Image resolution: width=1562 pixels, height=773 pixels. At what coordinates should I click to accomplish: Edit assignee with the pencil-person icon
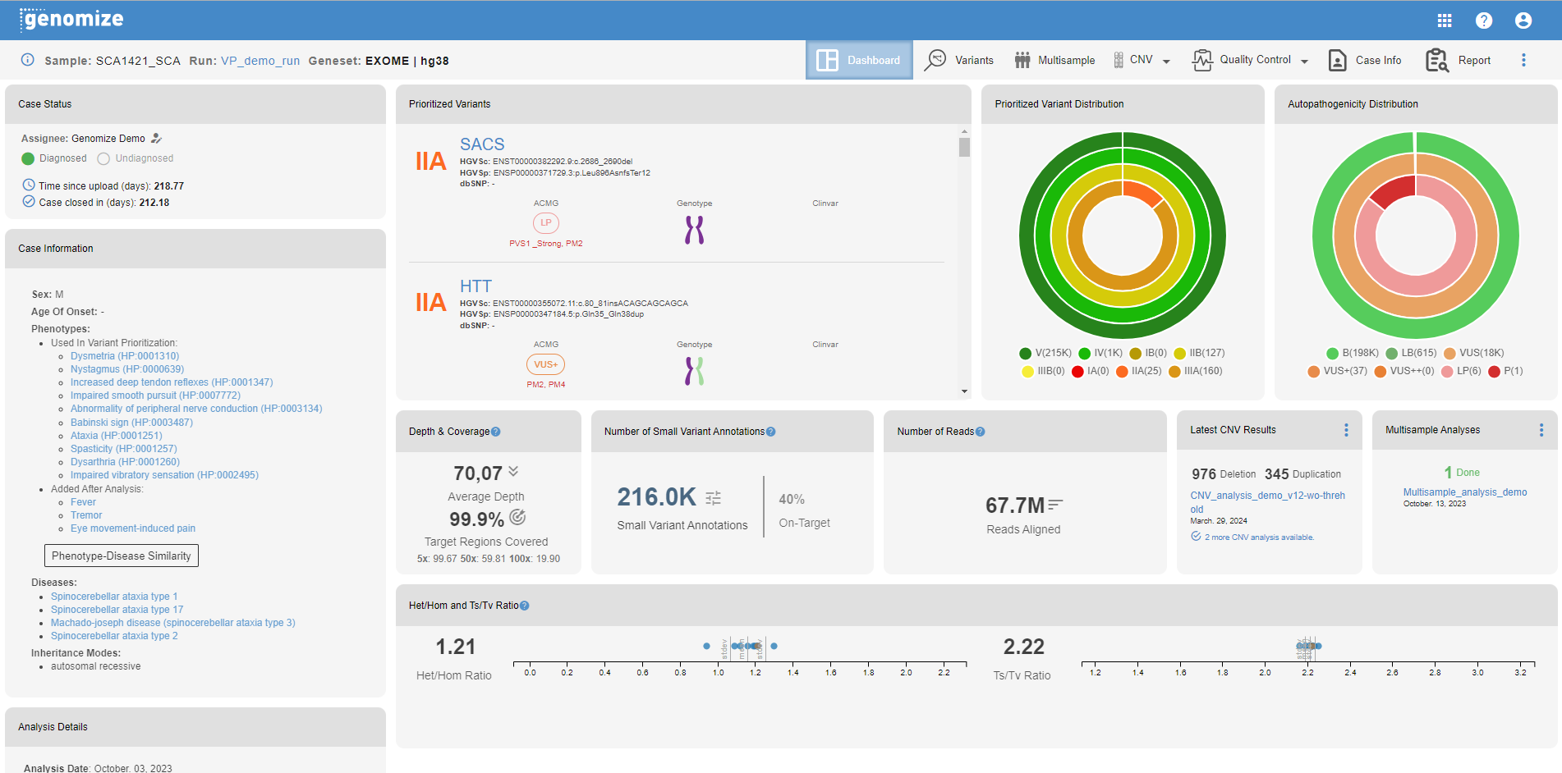tap(156, 139)
